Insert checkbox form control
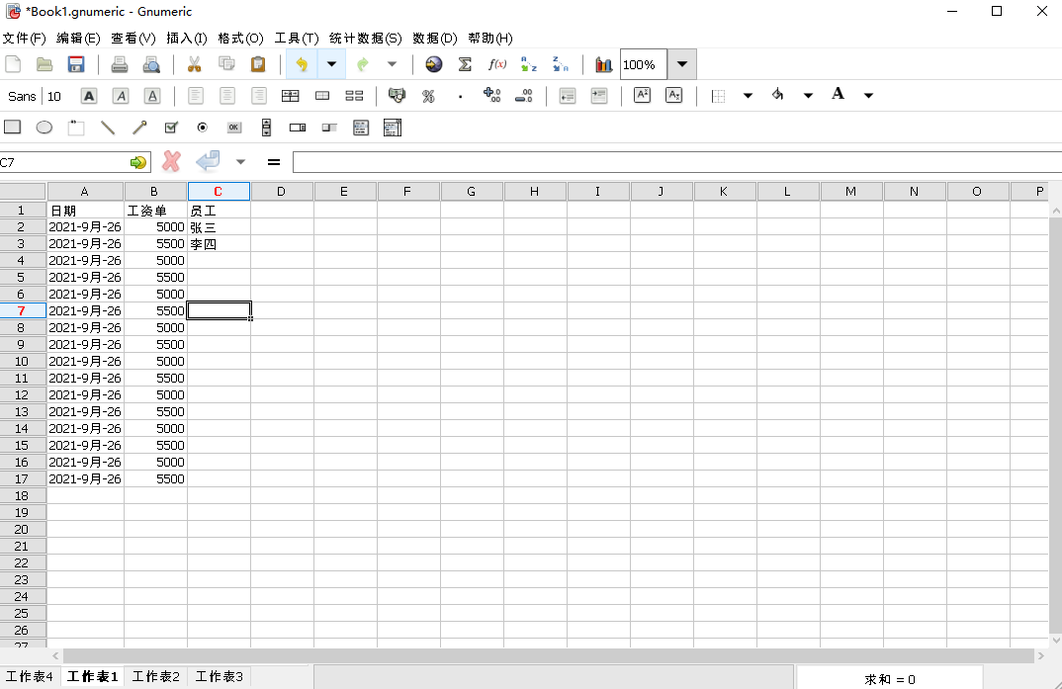This screenshot has height=689, width=1062. [x=171, y=128]
